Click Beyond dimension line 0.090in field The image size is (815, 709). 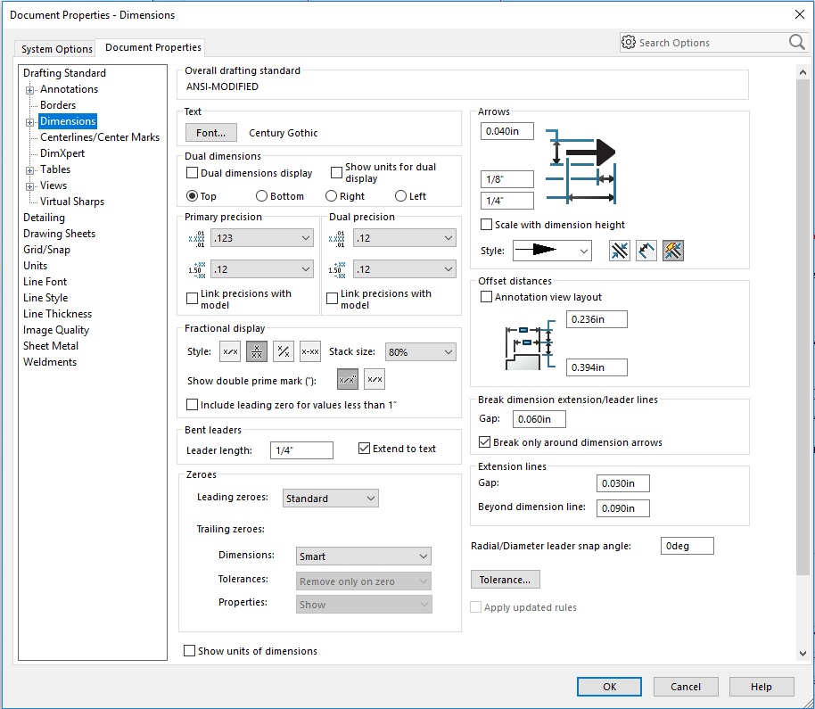[622, 508]
